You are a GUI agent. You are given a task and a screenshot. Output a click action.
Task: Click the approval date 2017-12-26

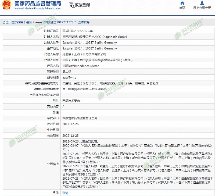(70, 124)
